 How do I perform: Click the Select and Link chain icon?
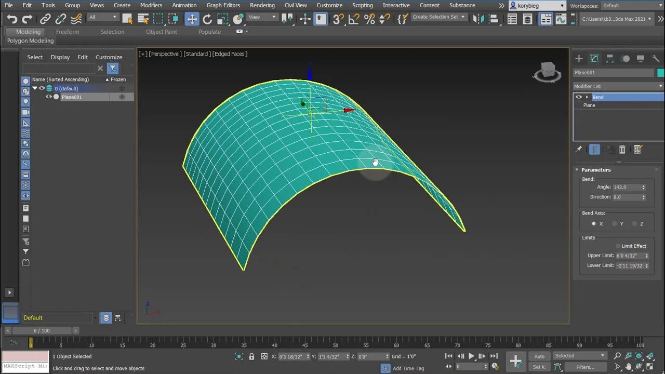[x=45, y=19]
